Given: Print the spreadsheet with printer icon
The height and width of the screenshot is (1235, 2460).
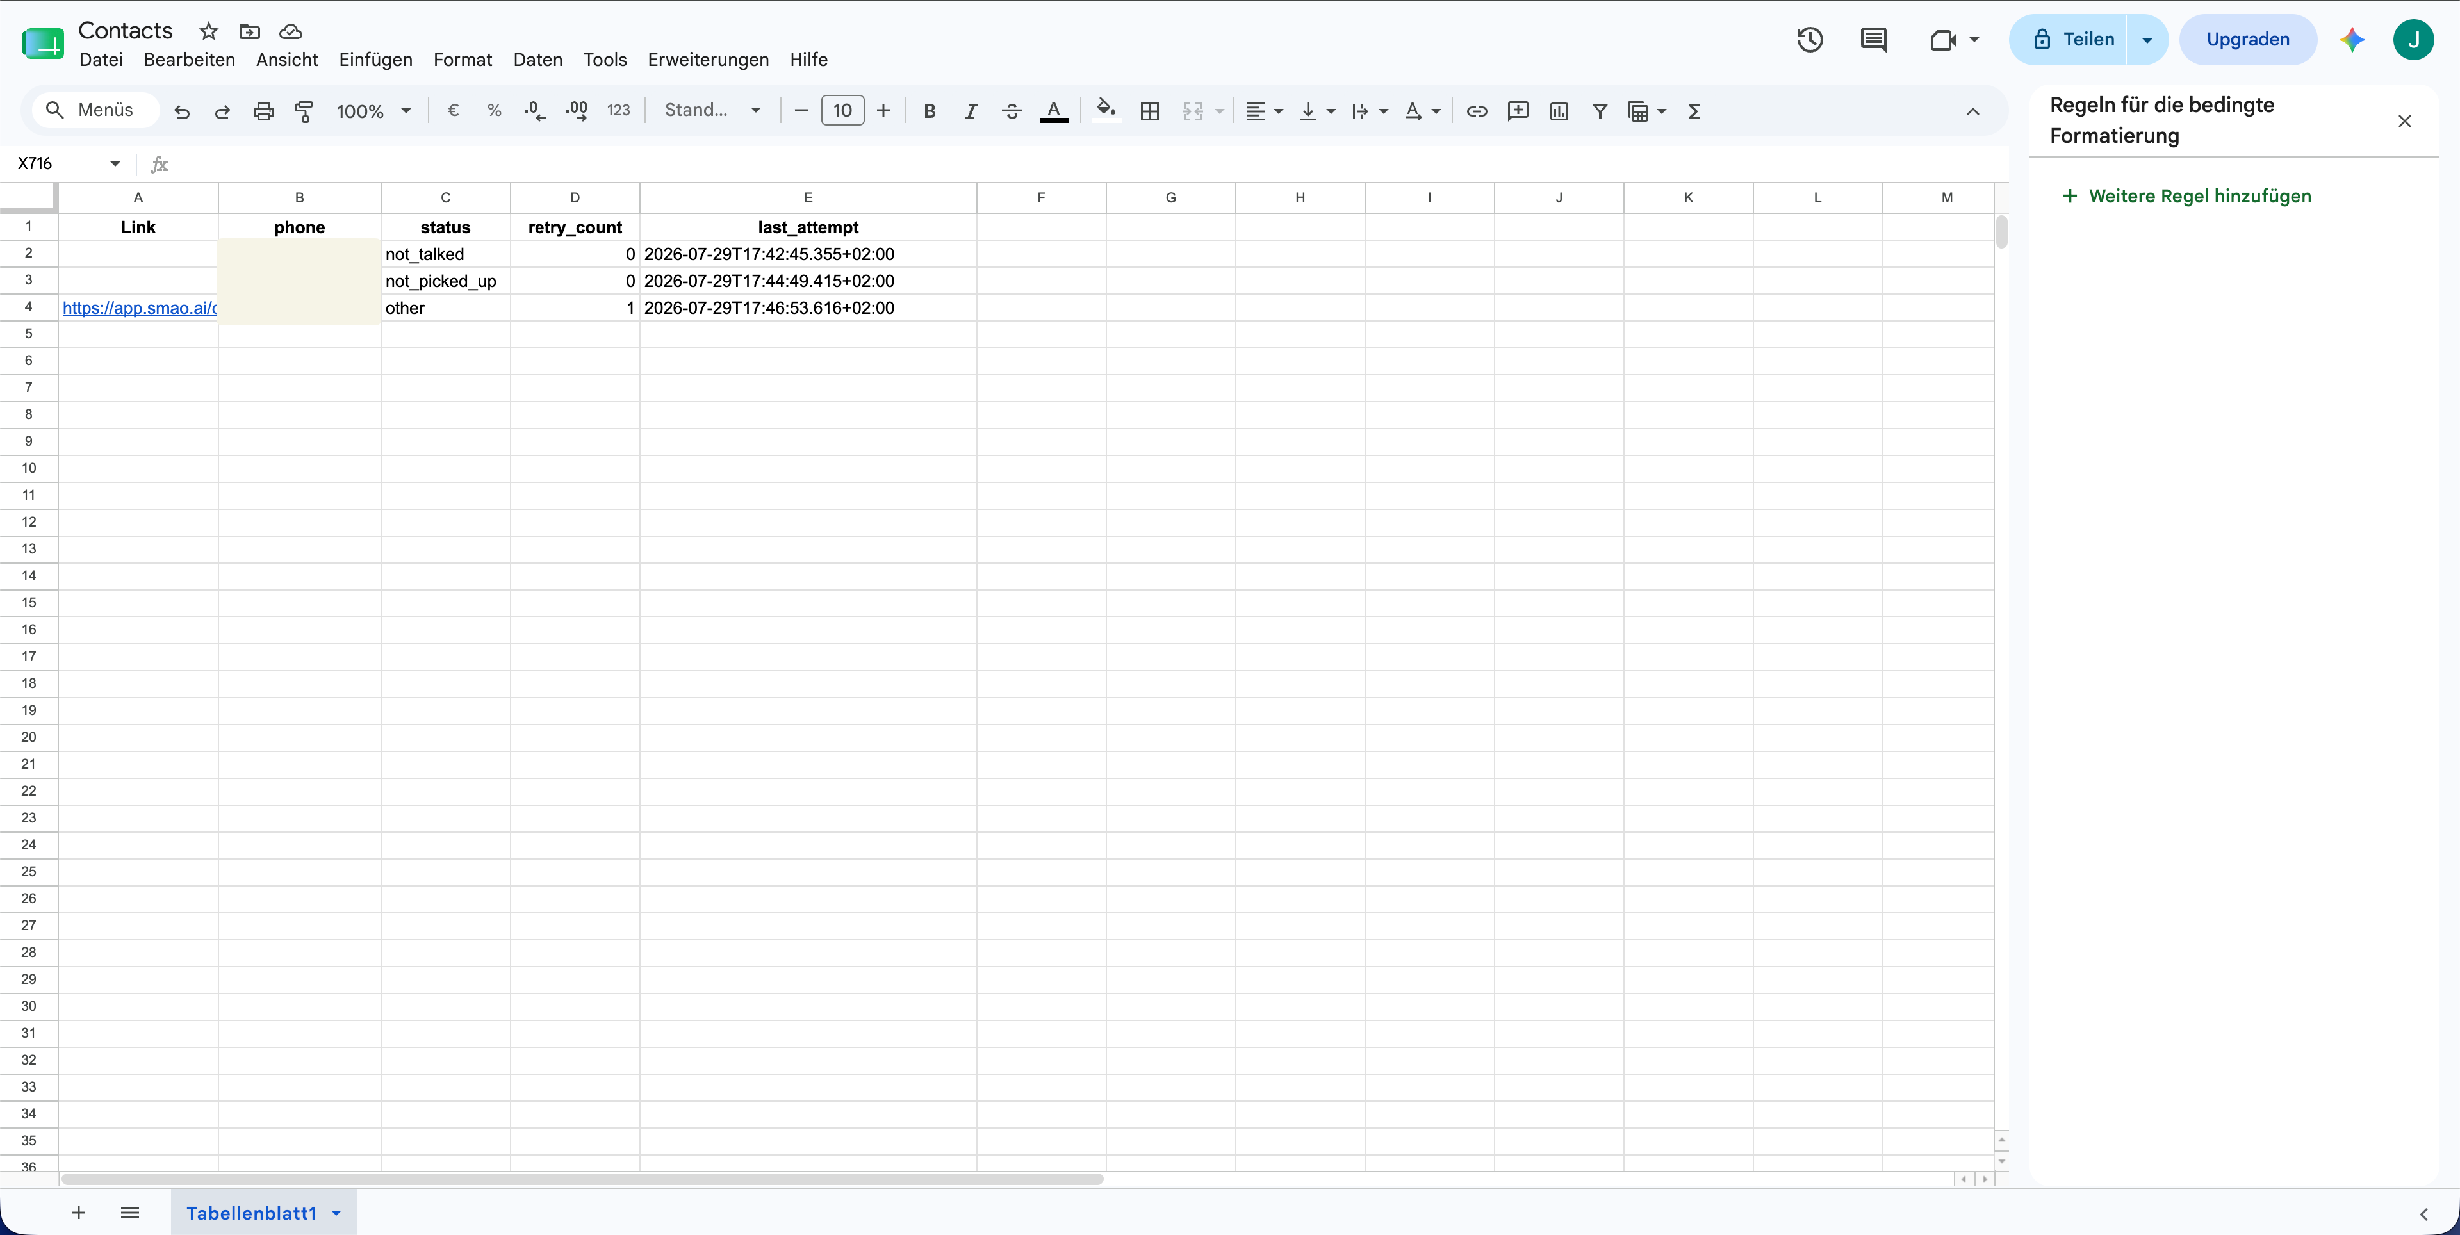Looking at the screenshot, I should pyautogui.click(x=263, y=111).
